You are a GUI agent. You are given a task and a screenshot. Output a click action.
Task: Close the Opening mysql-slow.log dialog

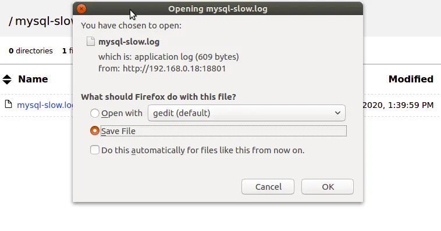click(x=81, y=9)
